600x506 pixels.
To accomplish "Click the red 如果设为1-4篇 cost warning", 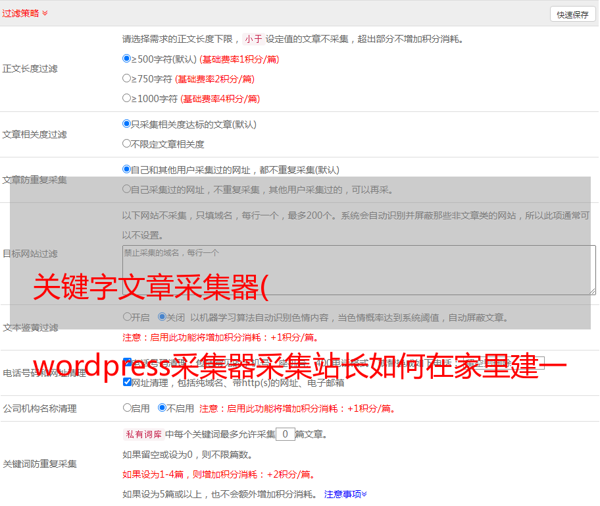I will click(x=220, y=474).
